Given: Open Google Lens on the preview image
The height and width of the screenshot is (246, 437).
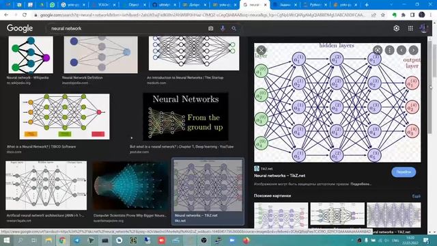Looking at the screenshot, I should pyautogui.click(x=378, y=50).
